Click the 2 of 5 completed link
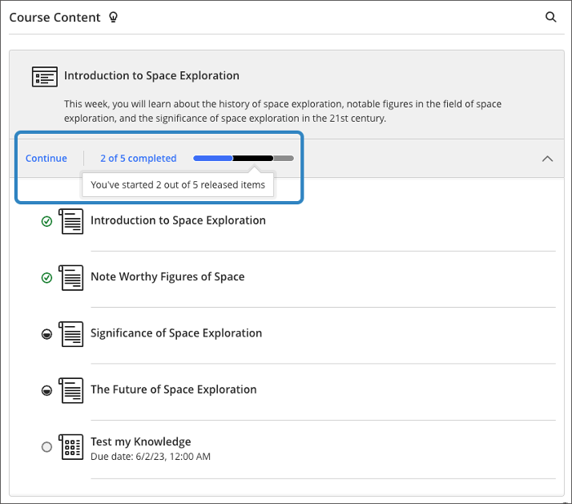The image size is (572, 504). pos(138,159)
